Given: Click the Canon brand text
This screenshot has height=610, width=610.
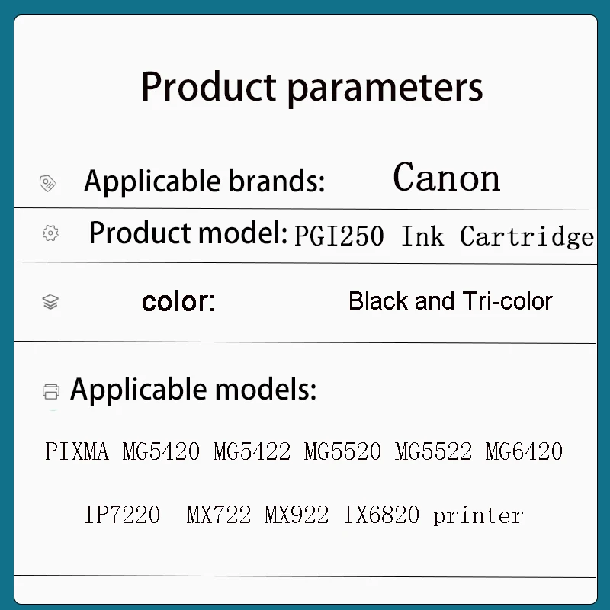Looking at the screenshot, I should [446, 178].
